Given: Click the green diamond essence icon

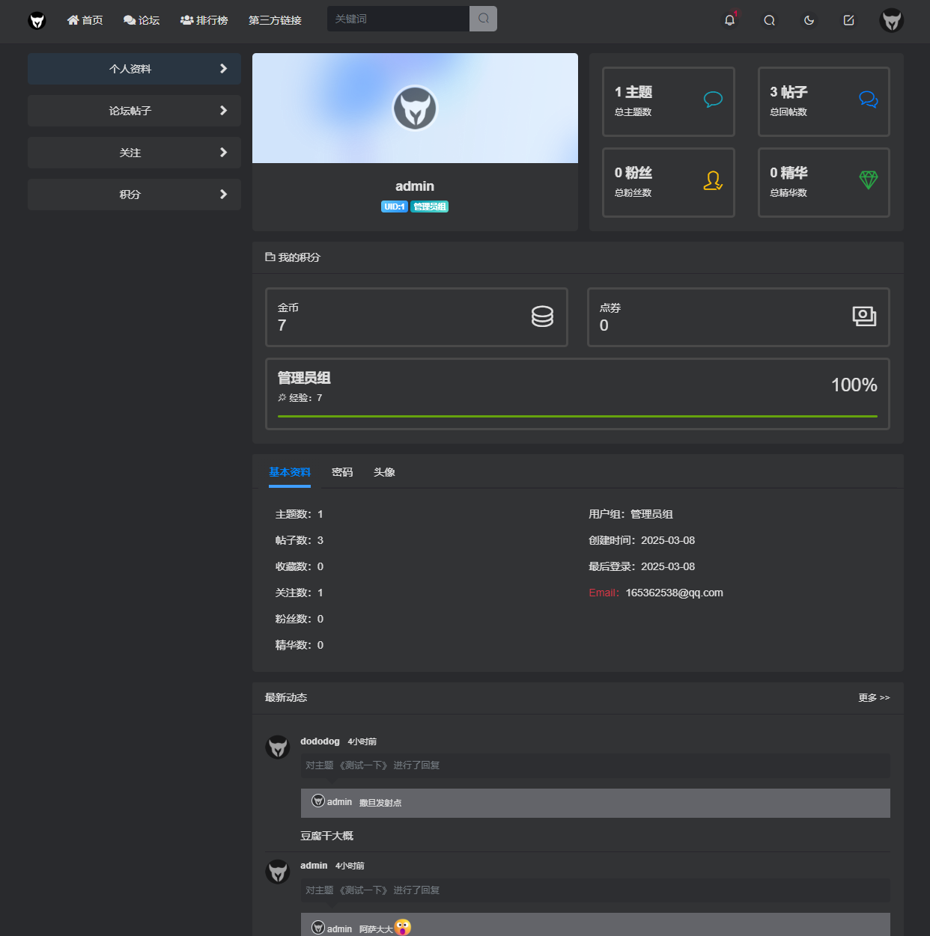Looking at the screenshot, I should pyautogui.click(x=868, y=180).
